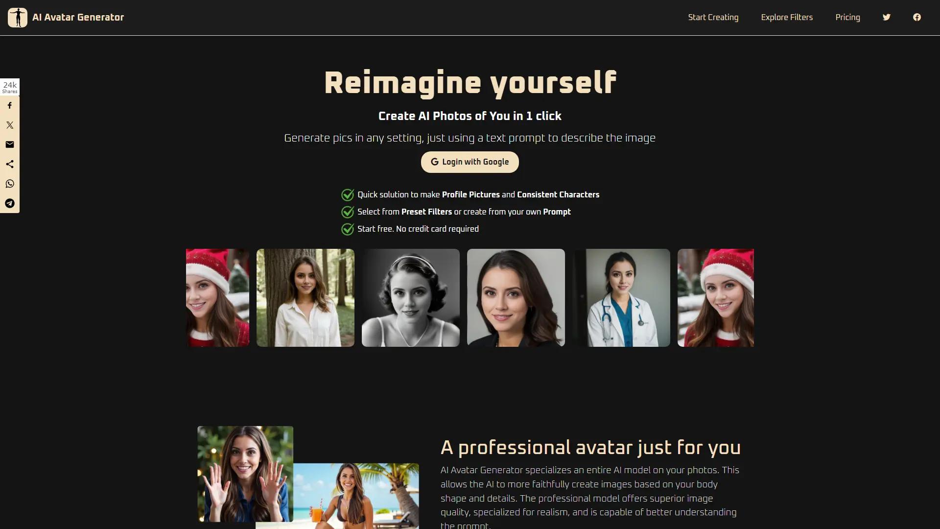940x529 pixels.
Task: Share via WhatsApp icon
Action: click(10, 184)
